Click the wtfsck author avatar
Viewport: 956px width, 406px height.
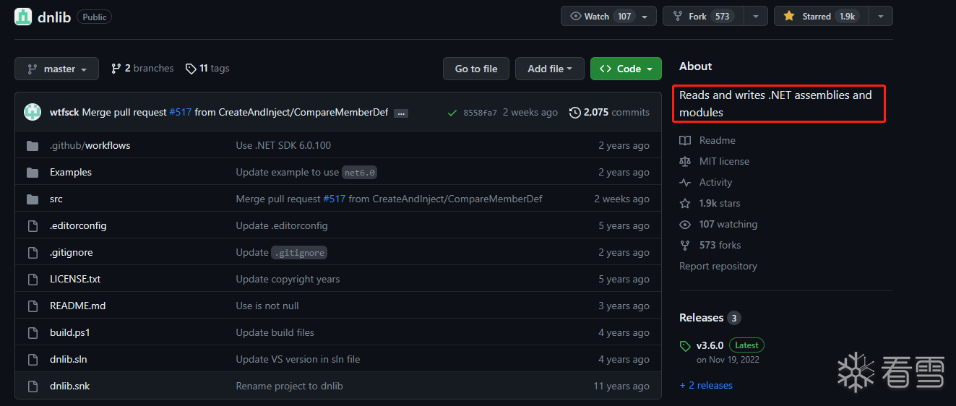[x=33, y=112]
